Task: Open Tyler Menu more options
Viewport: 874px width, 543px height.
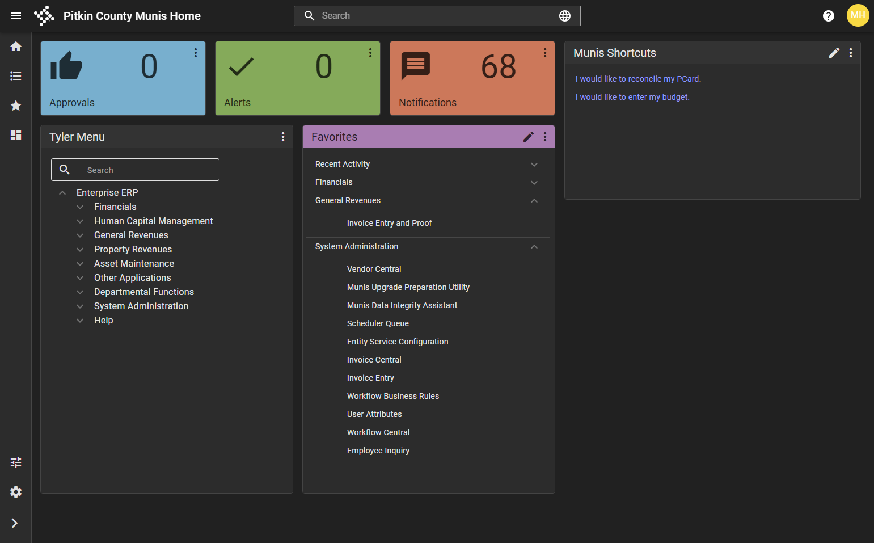Action: pos(283,137)
